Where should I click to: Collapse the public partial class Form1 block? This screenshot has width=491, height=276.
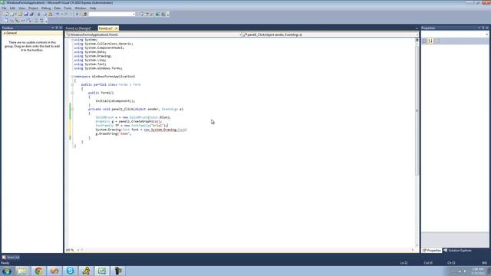point(72,84)
